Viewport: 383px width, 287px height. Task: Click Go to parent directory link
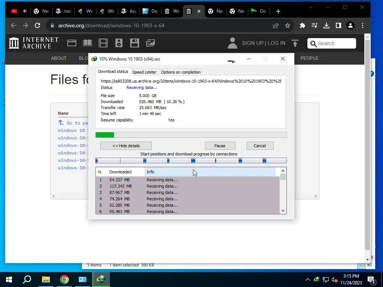click(x=73, y=123)
